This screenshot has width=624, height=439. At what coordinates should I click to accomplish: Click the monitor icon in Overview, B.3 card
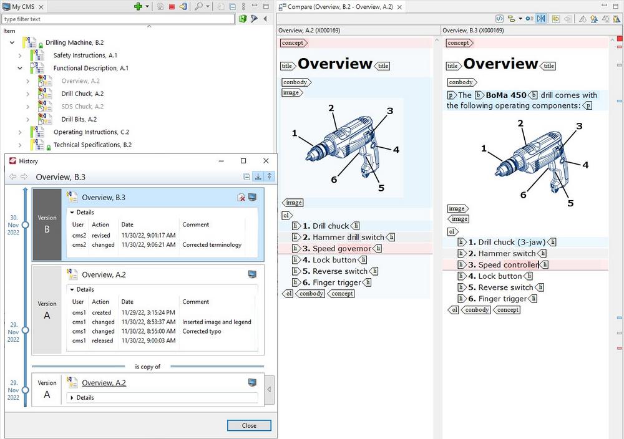click(252, 197)
